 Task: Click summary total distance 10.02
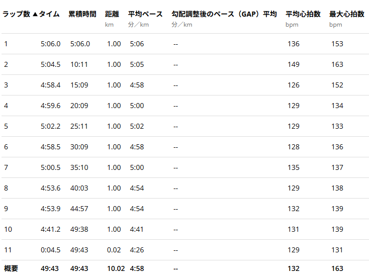pyautogui.click(x=116, y=268)
